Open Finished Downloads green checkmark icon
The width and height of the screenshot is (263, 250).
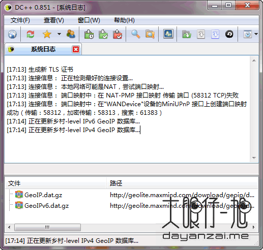click(103, 34)
